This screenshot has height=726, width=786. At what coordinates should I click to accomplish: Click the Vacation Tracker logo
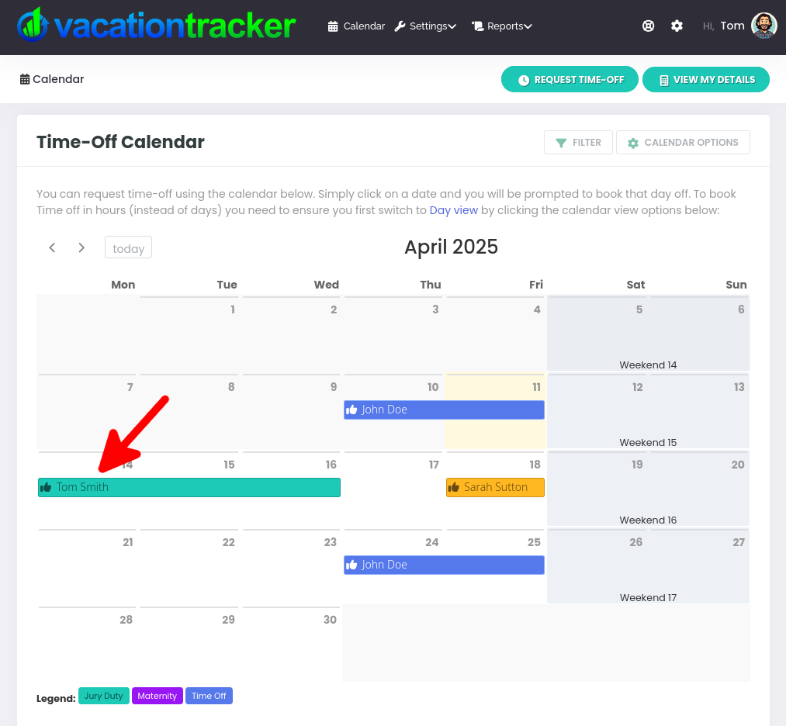(156, 25)
